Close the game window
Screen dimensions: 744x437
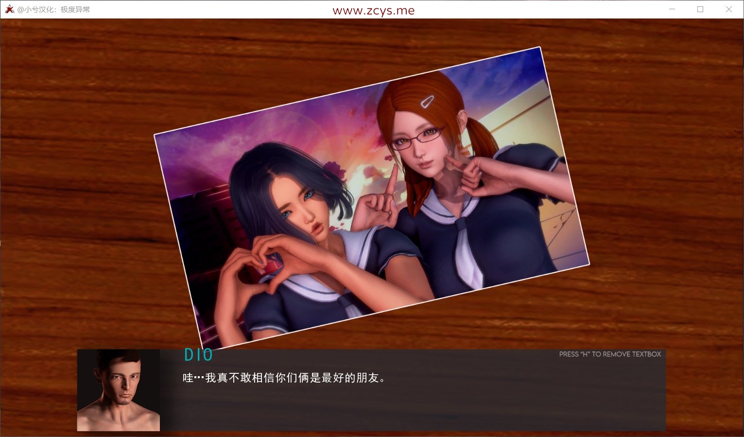[729, 9]
